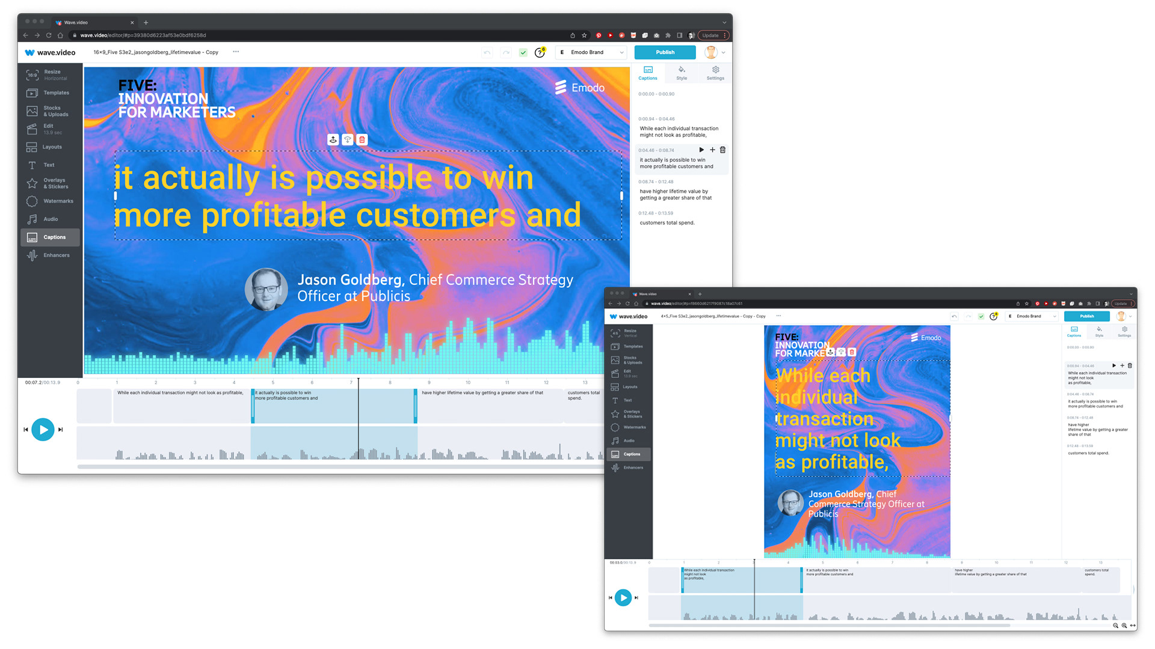The image size is (1155, 649).
Task: Expand the account menu chevron in large window
Action: 723,53
